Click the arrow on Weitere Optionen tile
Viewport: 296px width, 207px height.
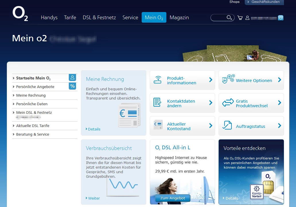point(280,80)
